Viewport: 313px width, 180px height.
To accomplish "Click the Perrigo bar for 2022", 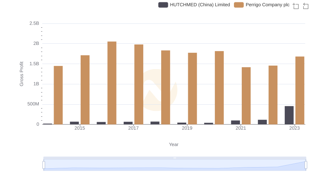I will 273,95.
